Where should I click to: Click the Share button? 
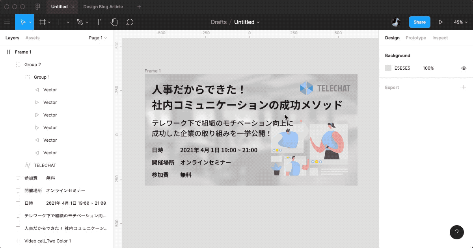point(419,22)
